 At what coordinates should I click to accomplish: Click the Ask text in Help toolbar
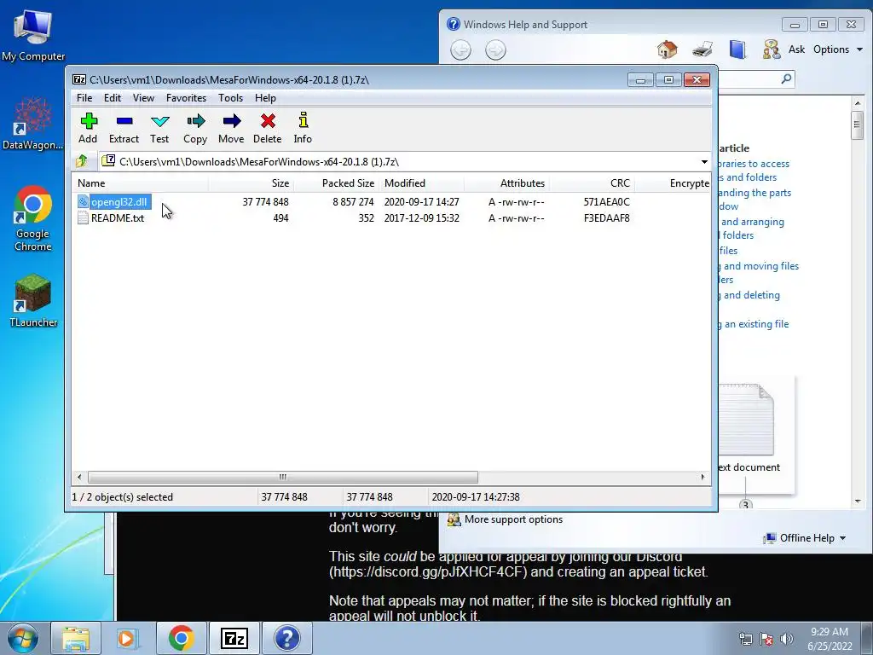[x=797, y=49]
